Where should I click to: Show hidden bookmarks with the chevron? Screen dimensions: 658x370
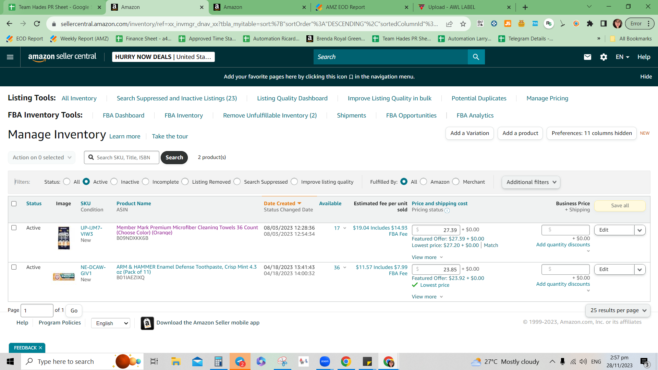(x=599, y=39)
